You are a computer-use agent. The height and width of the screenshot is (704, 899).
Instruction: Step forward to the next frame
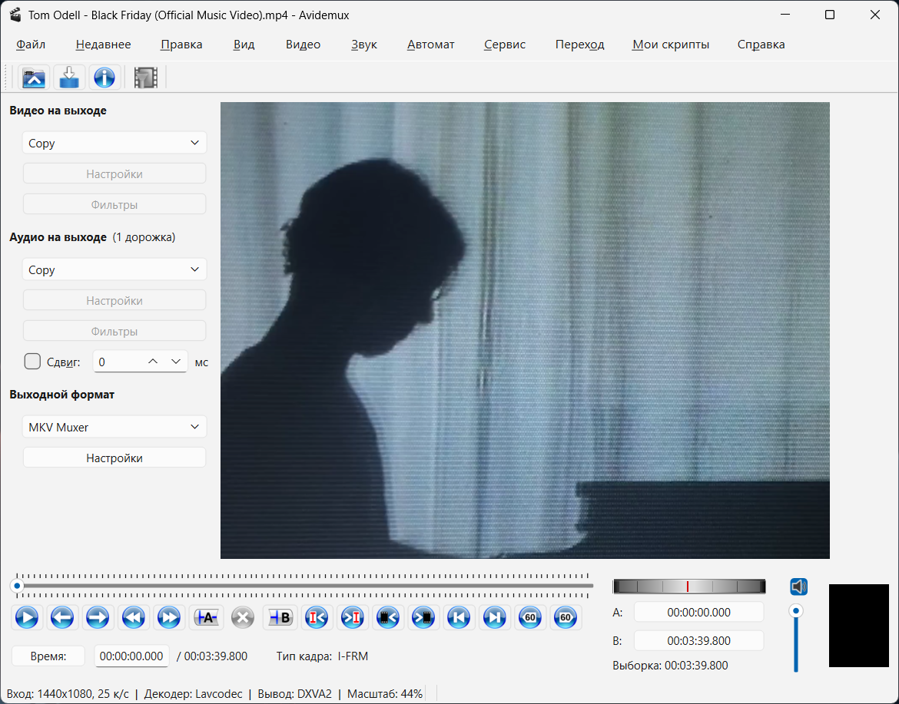point(98,617)
